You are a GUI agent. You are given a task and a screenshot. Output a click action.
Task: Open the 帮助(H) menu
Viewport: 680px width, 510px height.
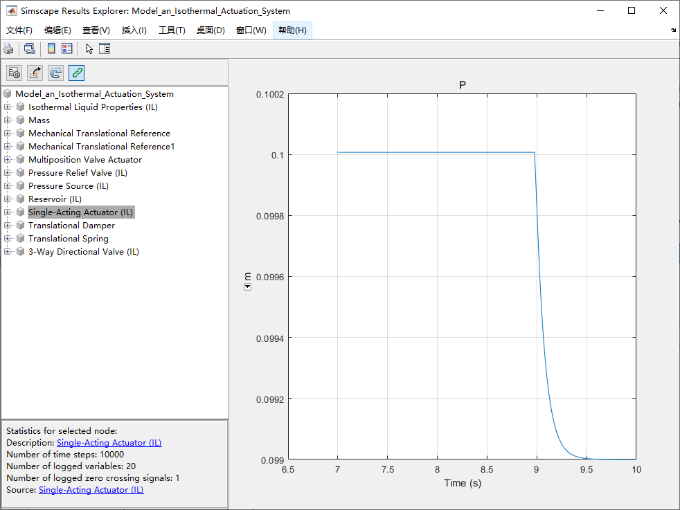[292, 30]
